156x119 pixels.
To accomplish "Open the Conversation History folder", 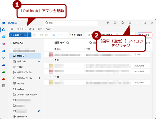I will [25, 94].
